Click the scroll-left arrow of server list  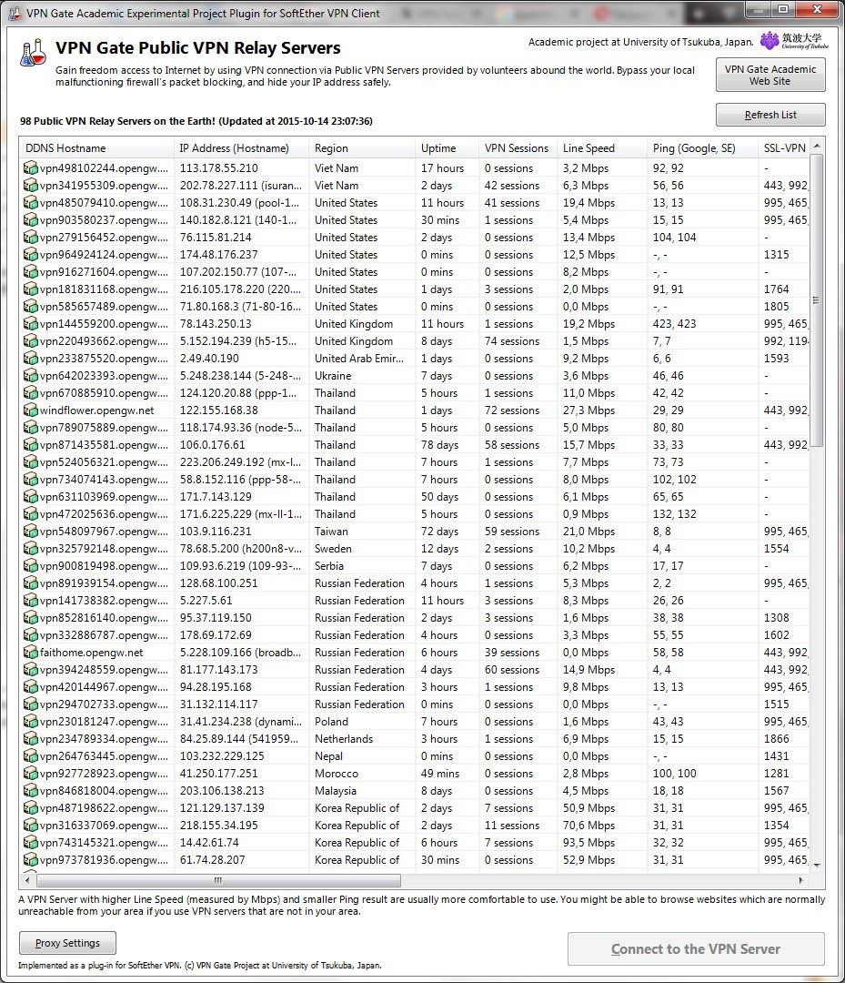click(x=27, y=880)
